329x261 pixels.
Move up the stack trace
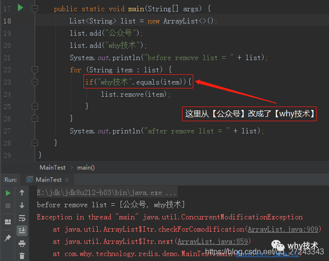[x=22, y=193]
